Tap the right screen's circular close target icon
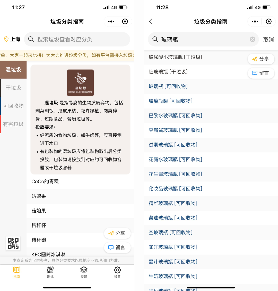Screen dimensions: 278x291 268,22
